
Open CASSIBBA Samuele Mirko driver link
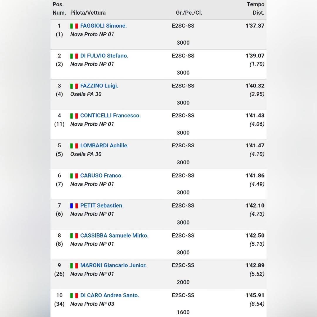[114, 235]
